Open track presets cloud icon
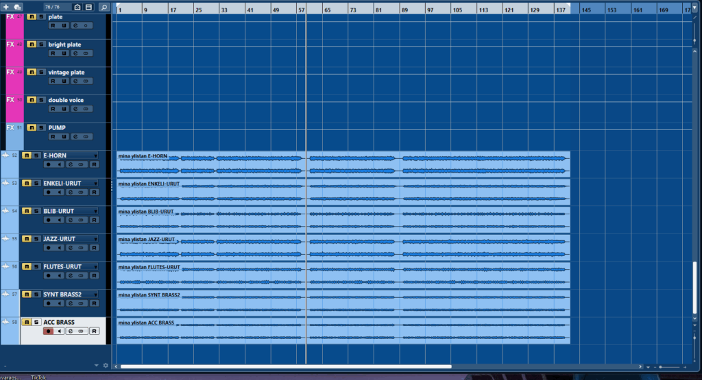The image size is (702, 380). (18, 7)
